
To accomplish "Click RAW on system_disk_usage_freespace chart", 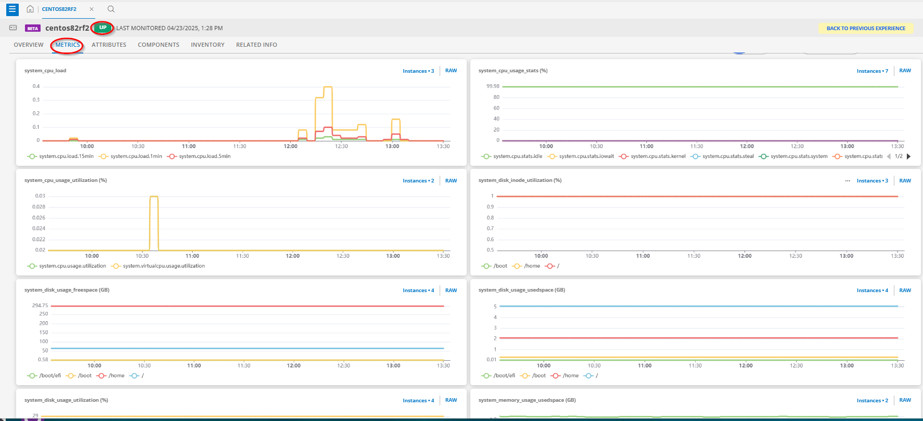I will click(x=451, y=290).
